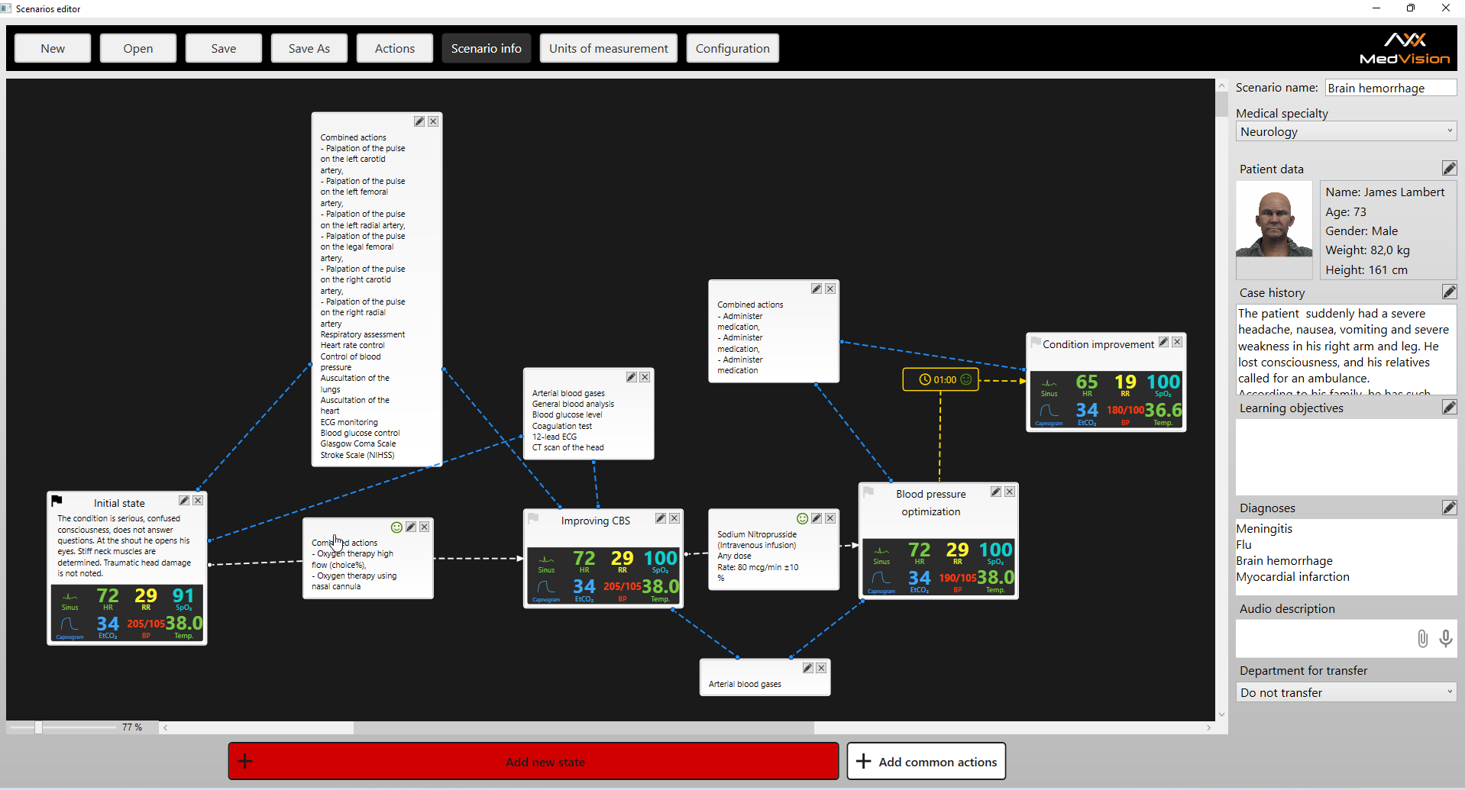
Task: Record audio description with microphone icon
Action: [1445, 639]
